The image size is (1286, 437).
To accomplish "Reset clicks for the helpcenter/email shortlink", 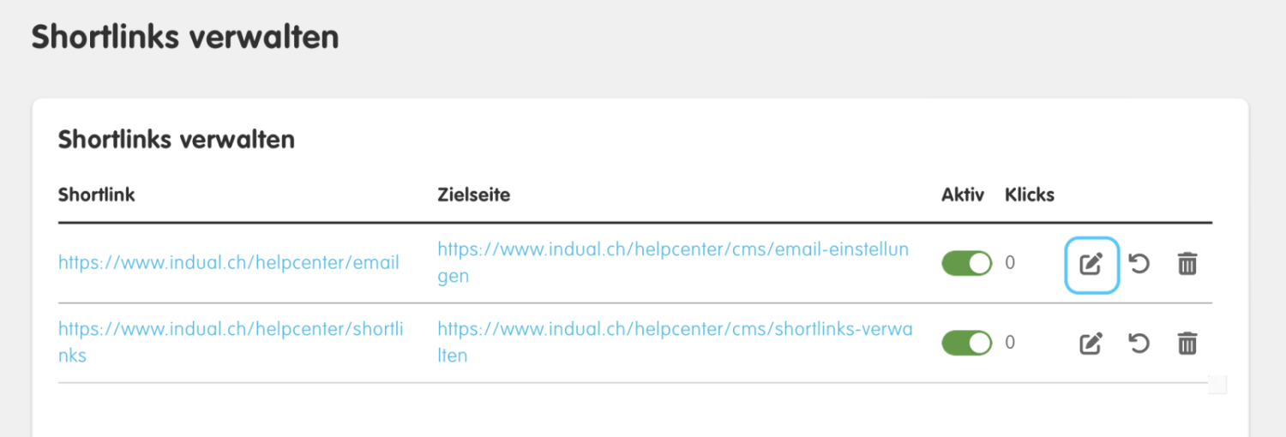I will pos(1139,264).
